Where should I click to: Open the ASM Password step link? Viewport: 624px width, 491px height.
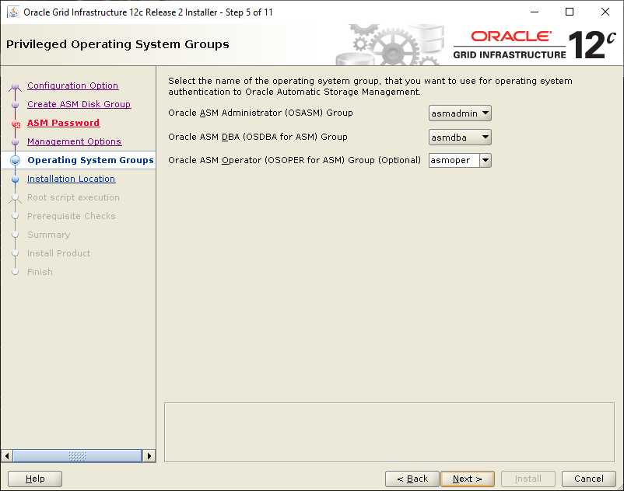click(x=63, y=123)
